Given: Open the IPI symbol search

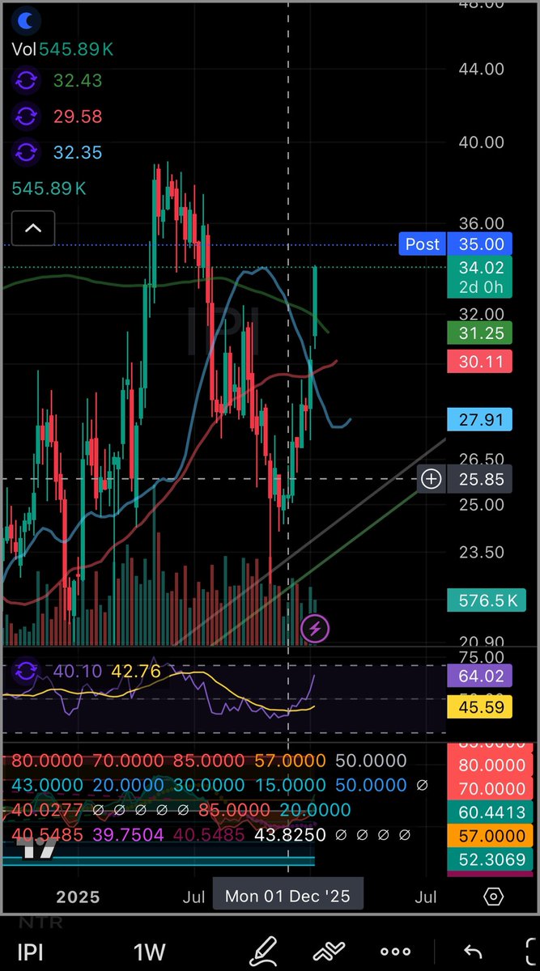Looking at the screenshot, I should (30, 952).
